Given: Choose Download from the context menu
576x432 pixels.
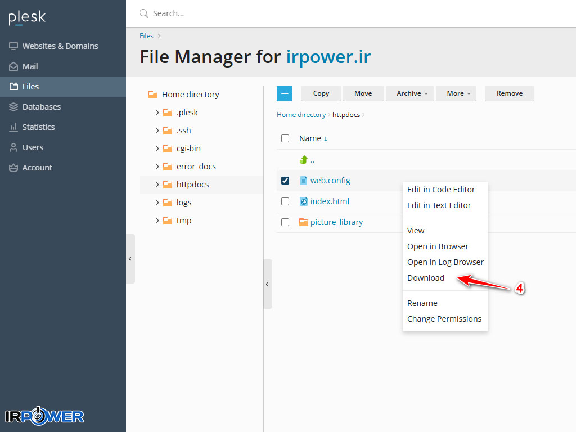Looking at the screenshot, I should [x=426, y=278].
